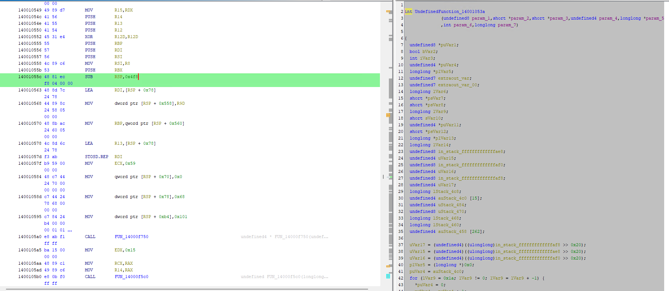
Task: Click the orange marker beside decompiler line 17
Action: click(388, 115)
